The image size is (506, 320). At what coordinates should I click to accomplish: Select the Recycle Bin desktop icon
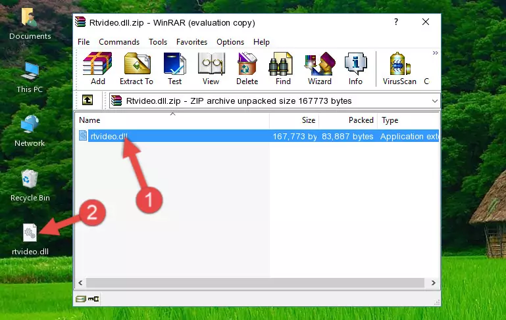[30, 185]
